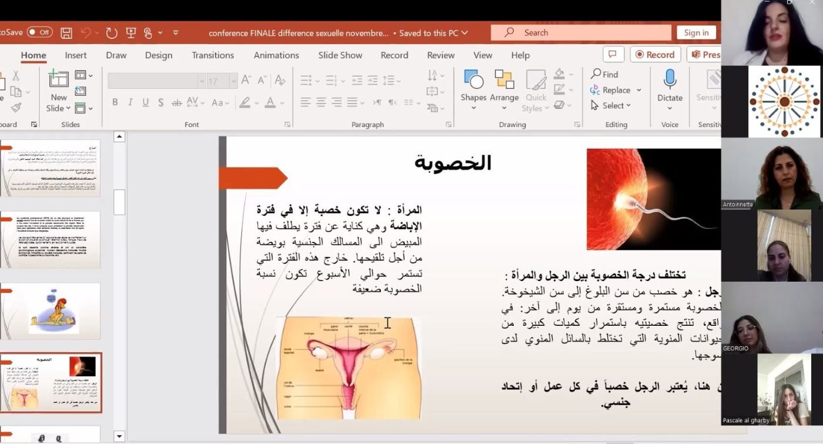
Task: Select the cartoon illustration slide thumbnail
Action: (x=51, y=311)
